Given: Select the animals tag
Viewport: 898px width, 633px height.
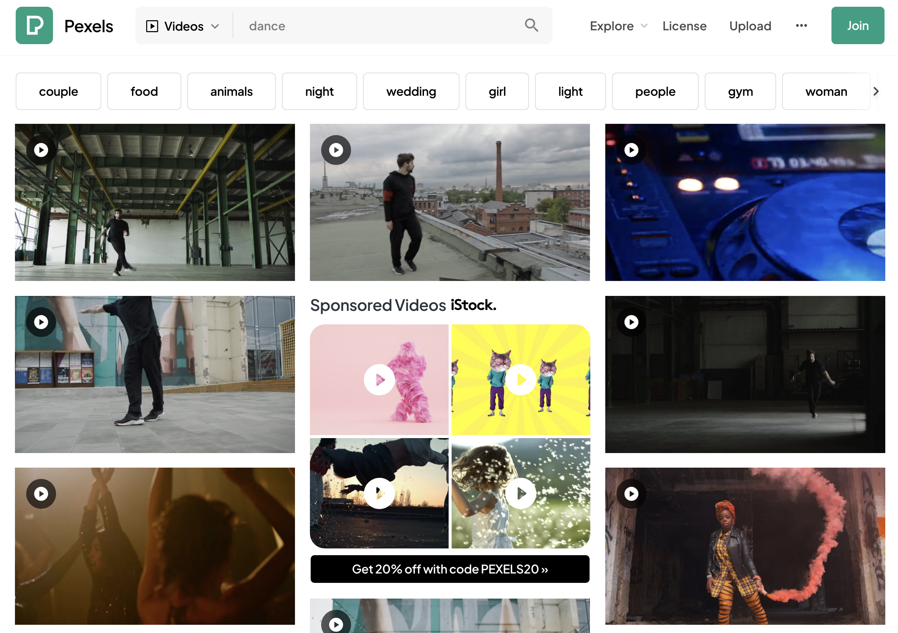Looking at the screenshot, I should pyautogui.click(x=231, y=92).
